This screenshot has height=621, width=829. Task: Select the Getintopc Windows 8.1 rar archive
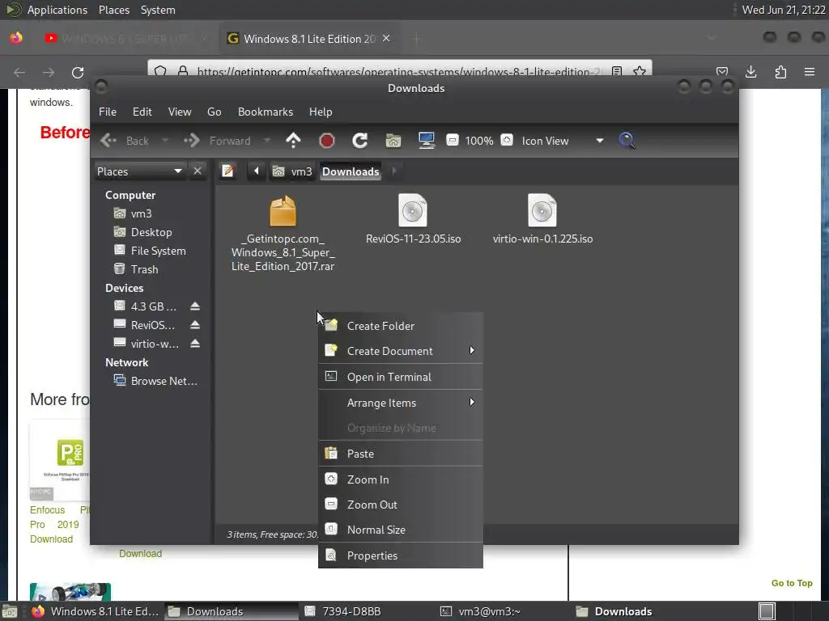(283, 234)
